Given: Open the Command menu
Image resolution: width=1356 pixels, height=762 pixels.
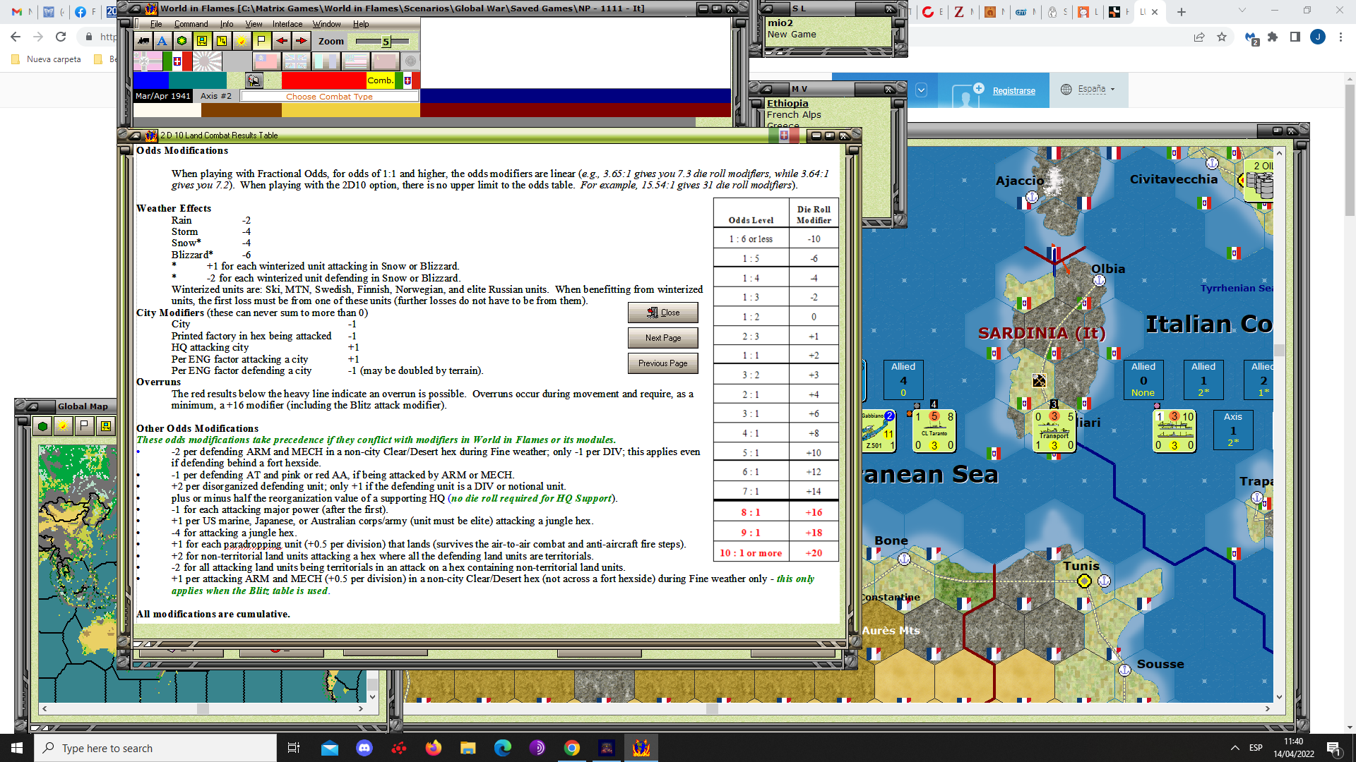Looking at the screenshot, I should 191,24.
